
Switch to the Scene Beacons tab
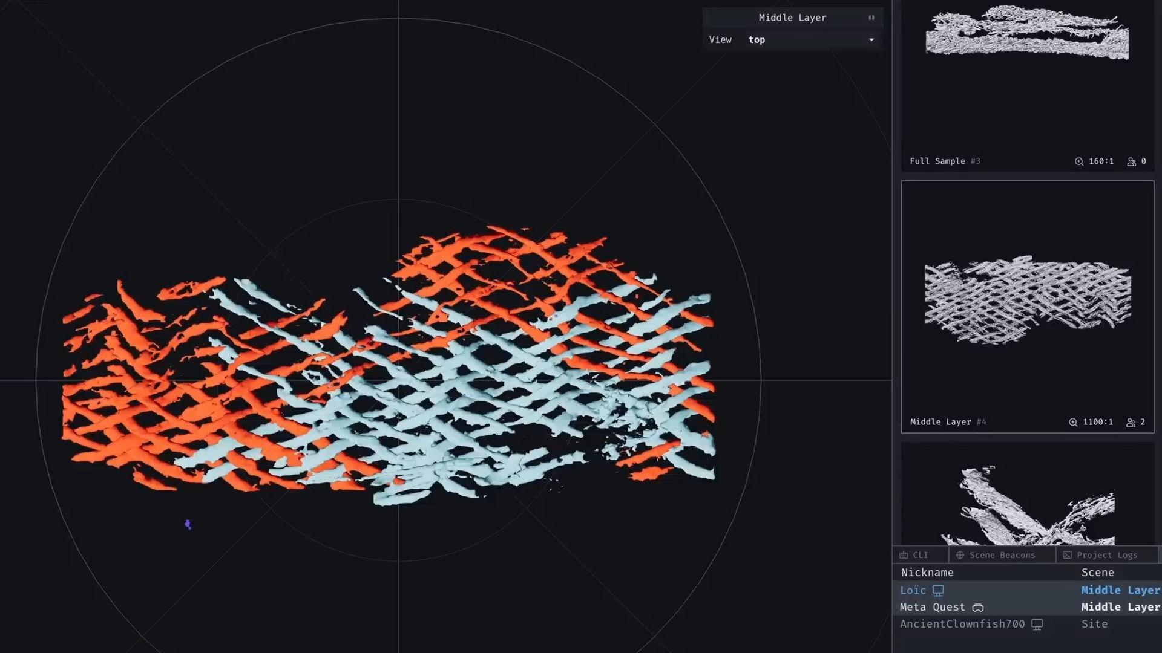1002,555
